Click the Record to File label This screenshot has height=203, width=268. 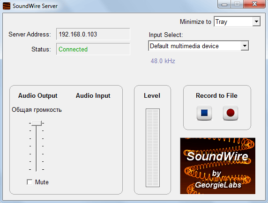pos(216,95)
